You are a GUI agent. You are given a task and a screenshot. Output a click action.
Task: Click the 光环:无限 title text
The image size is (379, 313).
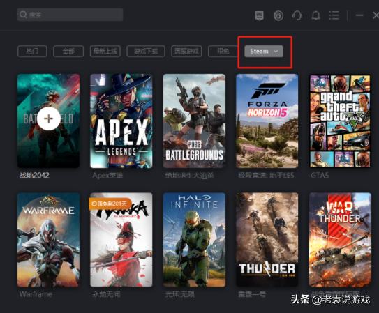coord(179,294)
